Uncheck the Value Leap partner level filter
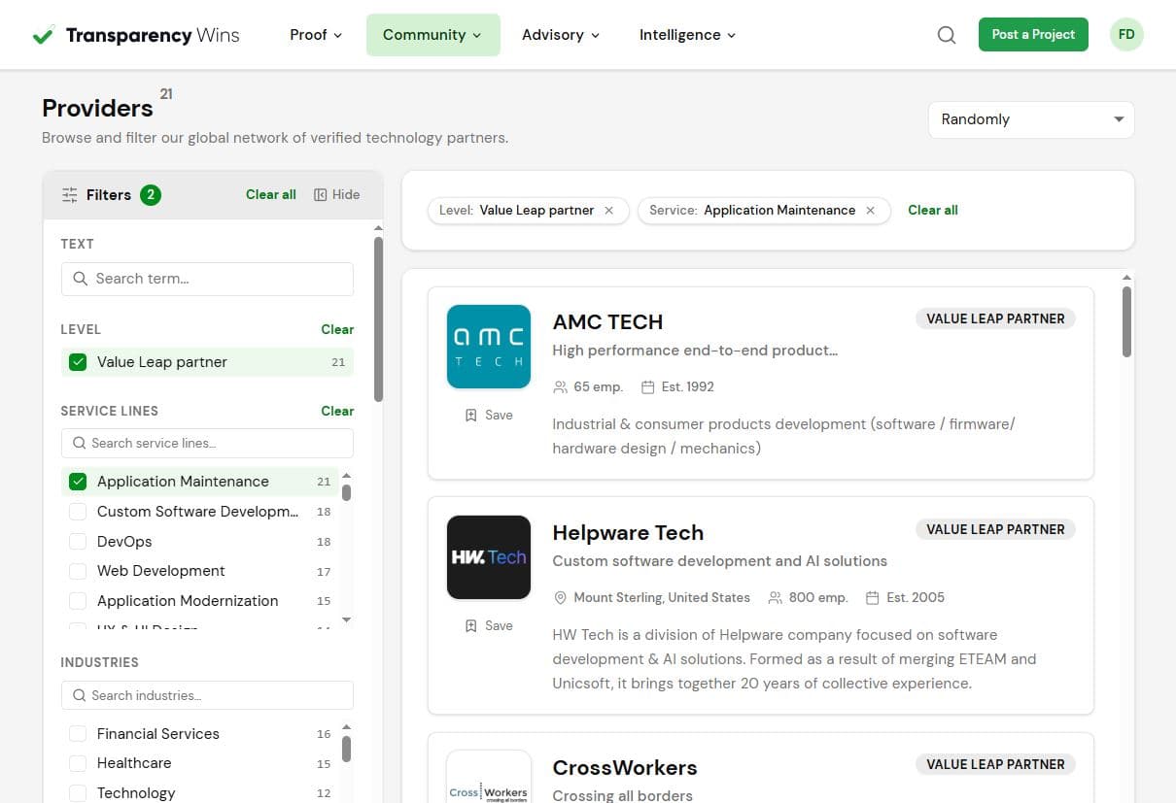 tap(78, 361)
